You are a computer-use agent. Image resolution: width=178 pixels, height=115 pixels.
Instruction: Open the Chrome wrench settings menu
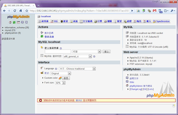[x=173, y=11]
